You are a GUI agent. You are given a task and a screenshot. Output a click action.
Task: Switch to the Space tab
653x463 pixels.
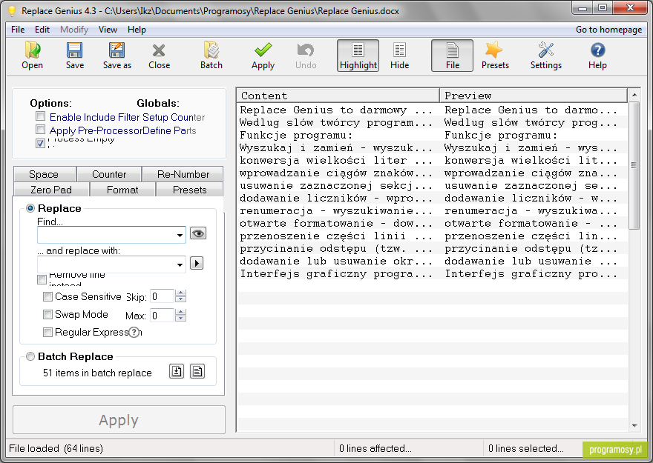click(x=44, y=174)
